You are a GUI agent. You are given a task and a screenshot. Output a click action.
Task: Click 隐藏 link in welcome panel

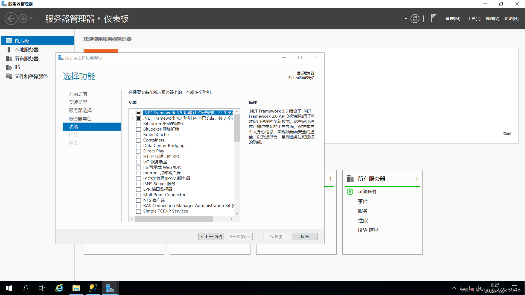[x=507, y=134]
